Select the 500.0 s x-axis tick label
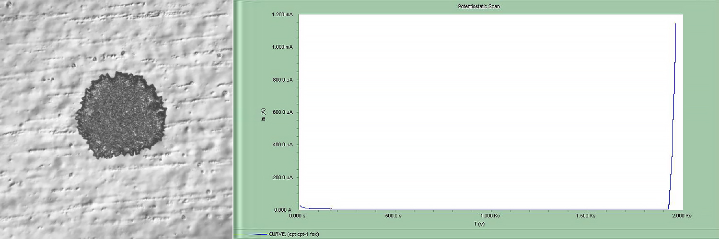Screen dimensions: 719x239 pyautogui.click(x=394, y=216)
